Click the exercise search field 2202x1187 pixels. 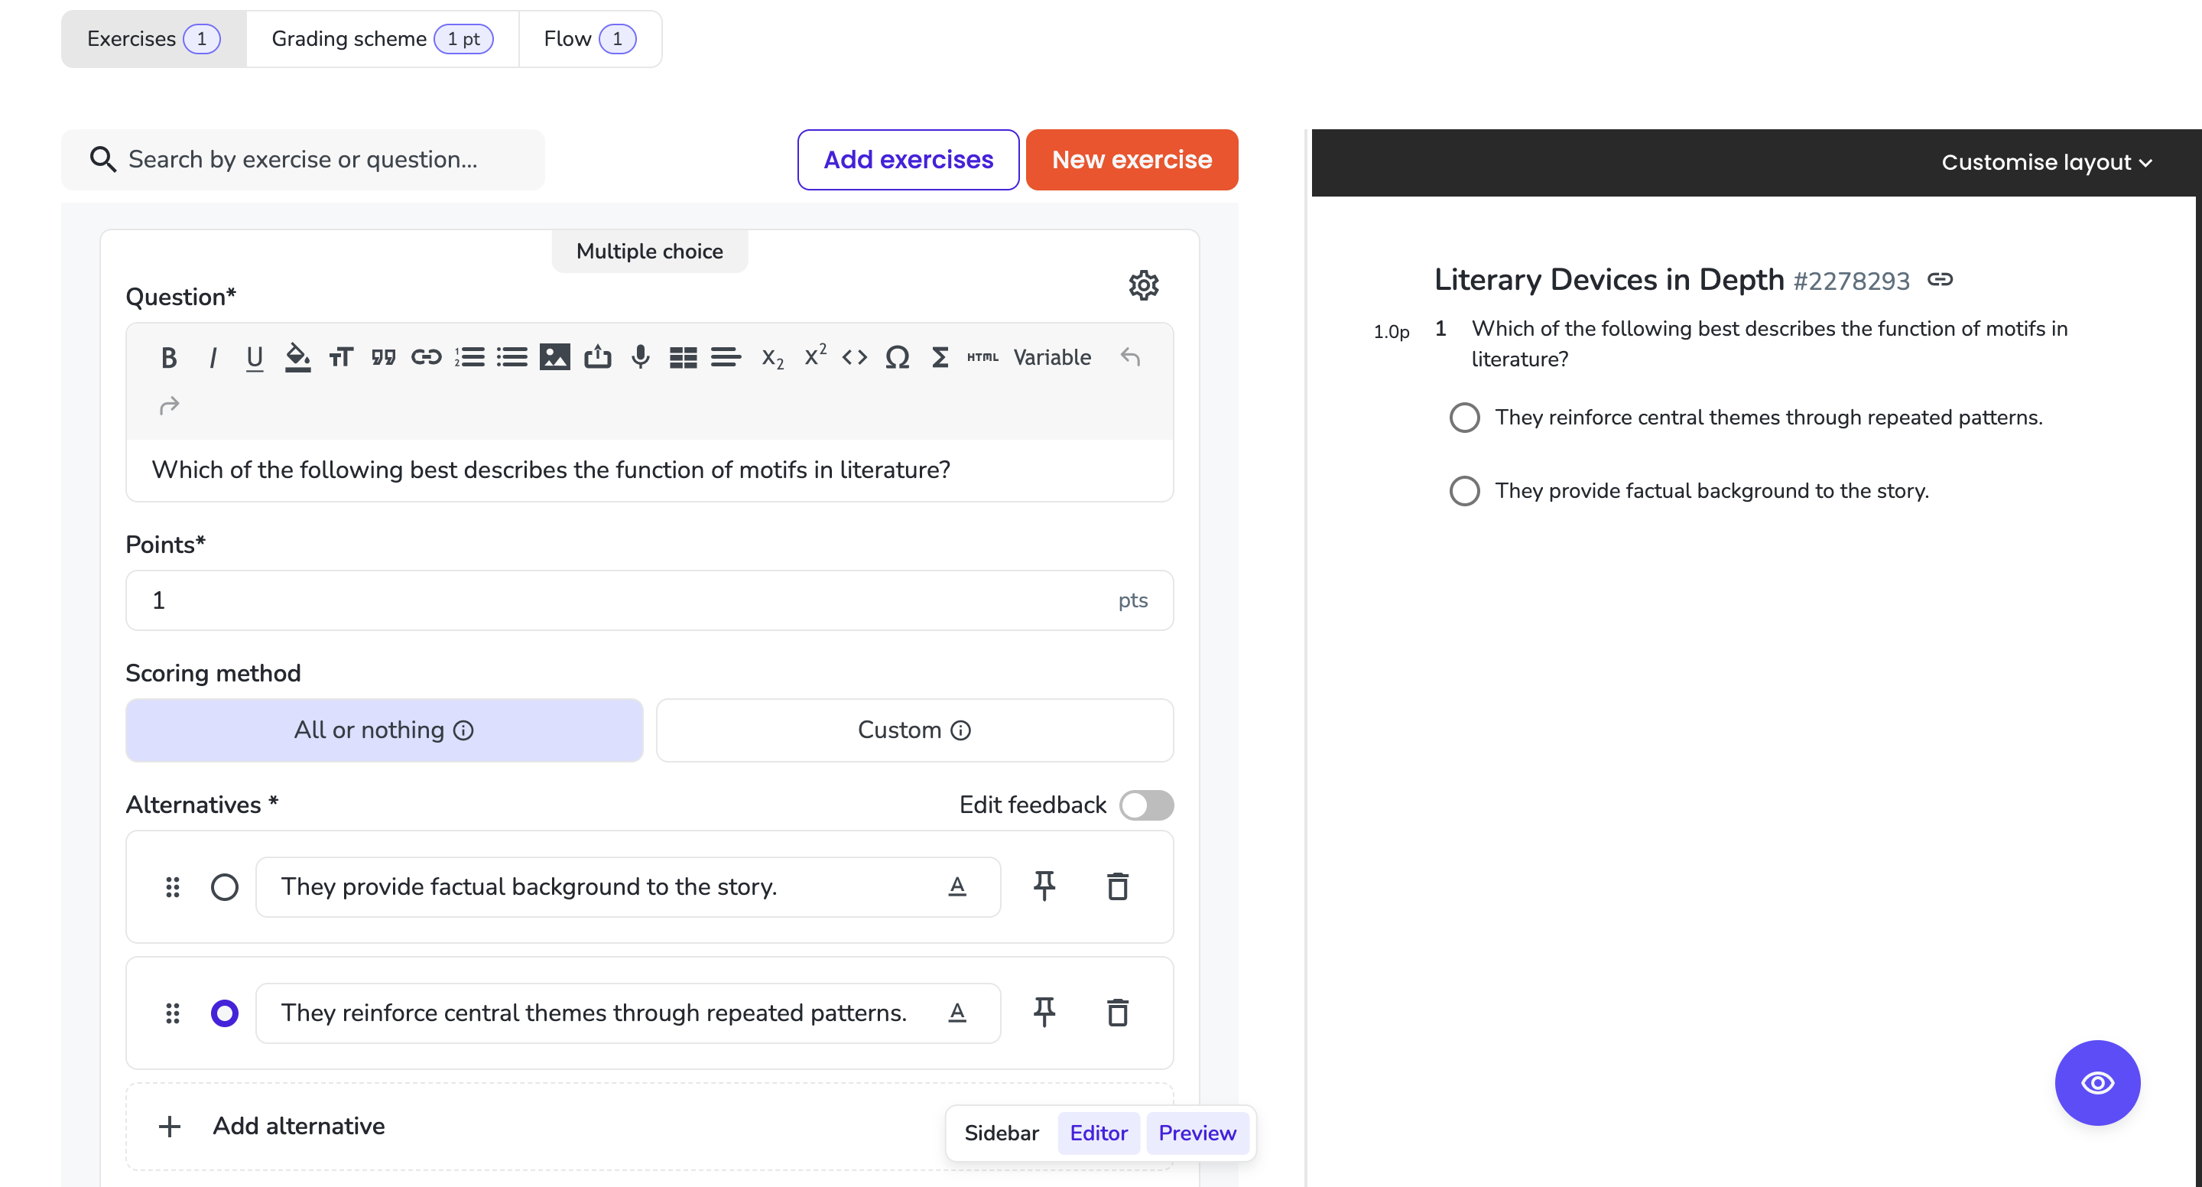(x=304, y=159)
